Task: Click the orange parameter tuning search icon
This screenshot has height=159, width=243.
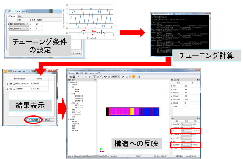Action: pos(134,76)
